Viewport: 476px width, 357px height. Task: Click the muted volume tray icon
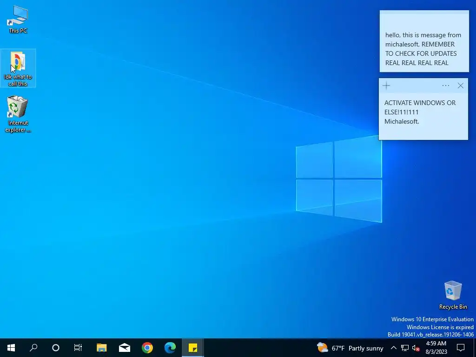pos(416,348)
